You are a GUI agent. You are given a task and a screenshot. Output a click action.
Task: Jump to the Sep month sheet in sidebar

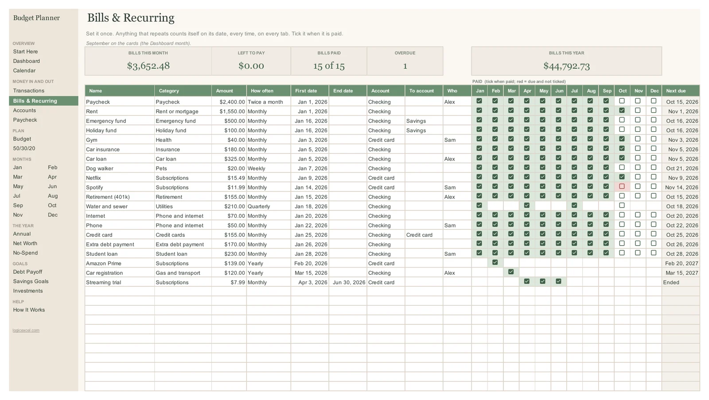18,205
